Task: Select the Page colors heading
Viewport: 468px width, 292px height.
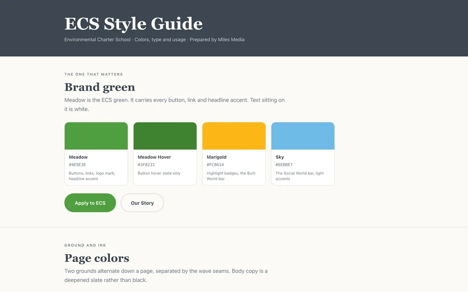Action: (x=97, y=258)
